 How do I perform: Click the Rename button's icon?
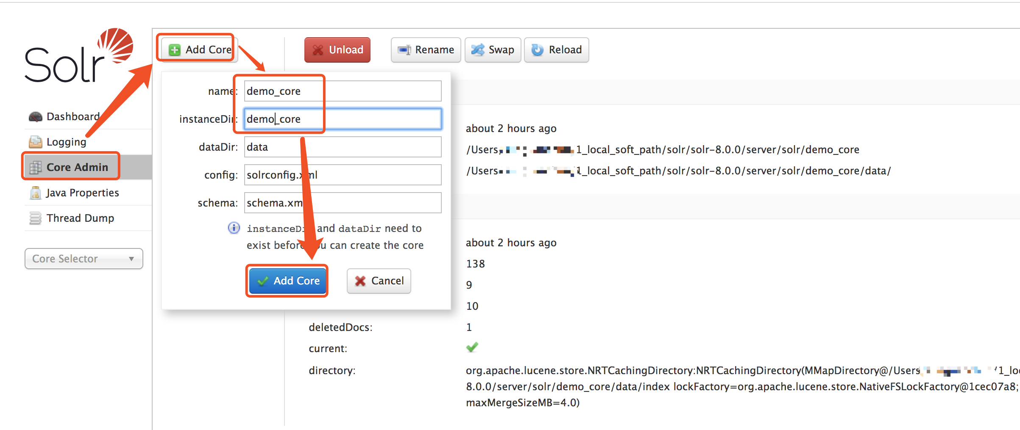click(404, 50)
